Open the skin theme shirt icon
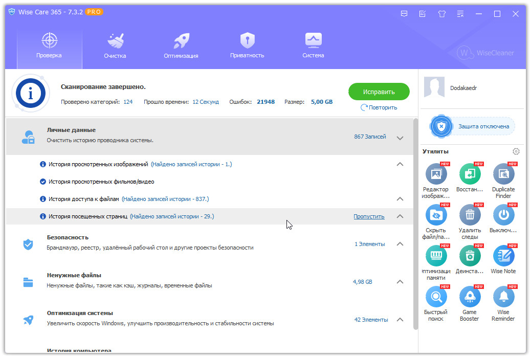531x358 pixels. [442, 14]
